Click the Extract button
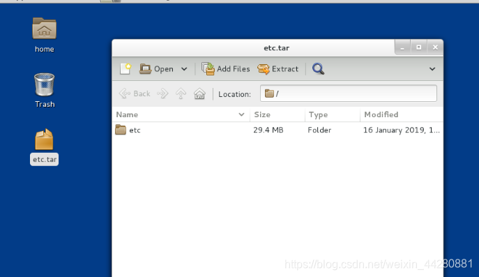This screenshot has width=479, height=277. point(277,69)
